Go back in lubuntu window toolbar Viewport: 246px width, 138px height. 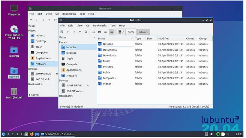(68, 32)
